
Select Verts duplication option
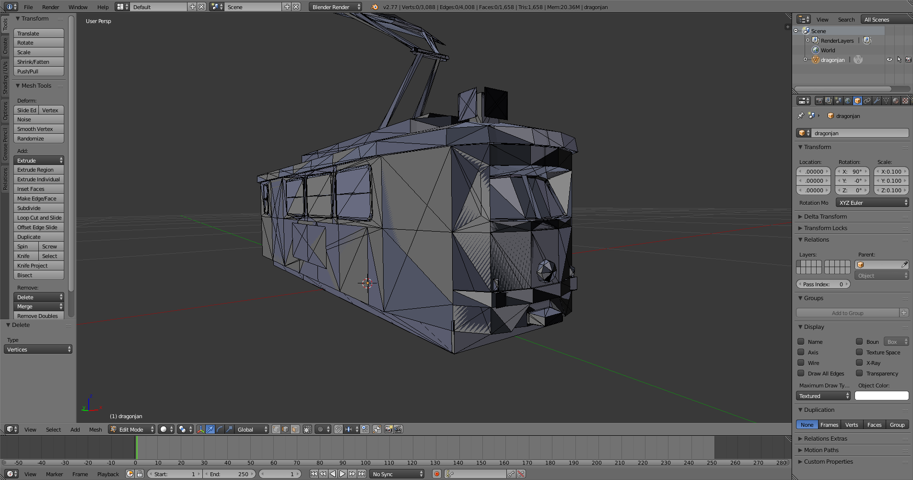pos(852,424)
